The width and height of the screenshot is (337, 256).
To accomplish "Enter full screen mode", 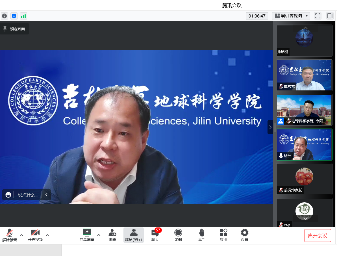I will point(318,16).
